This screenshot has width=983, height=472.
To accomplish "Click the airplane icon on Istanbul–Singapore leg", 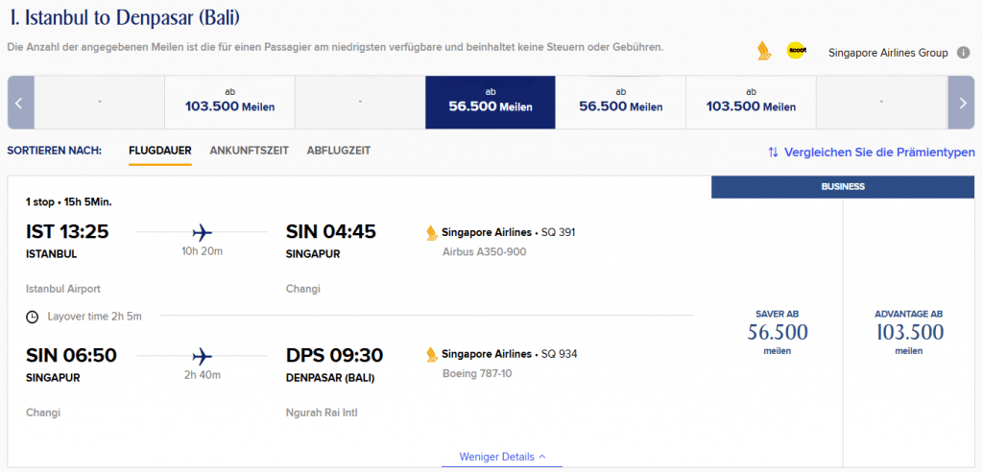I will (203, 231).
